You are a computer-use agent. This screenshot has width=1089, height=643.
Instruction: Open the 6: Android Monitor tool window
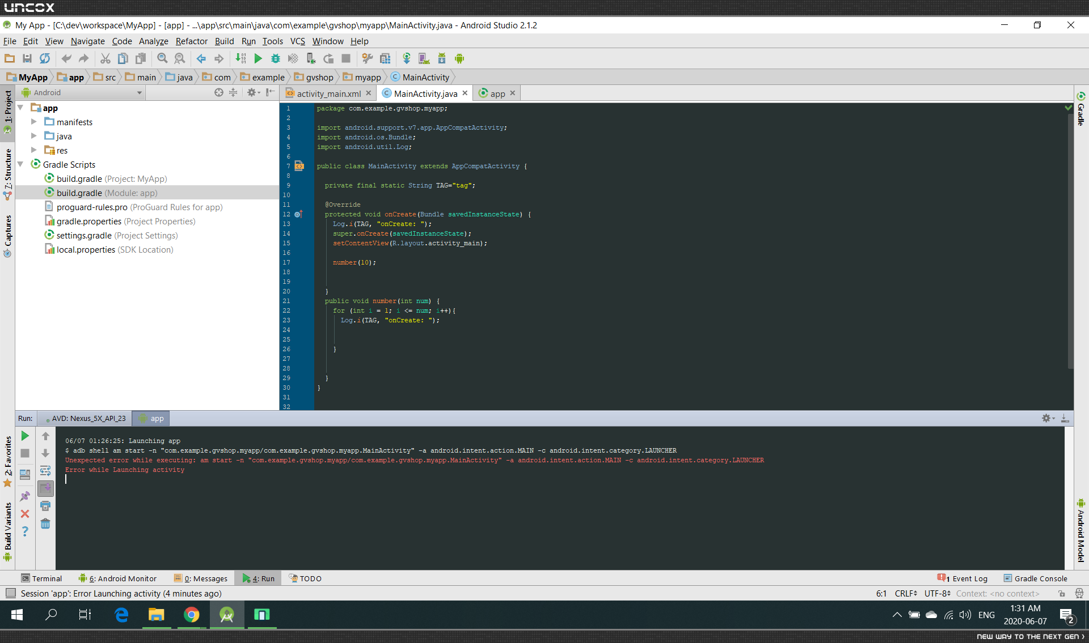tap(117, 578)
